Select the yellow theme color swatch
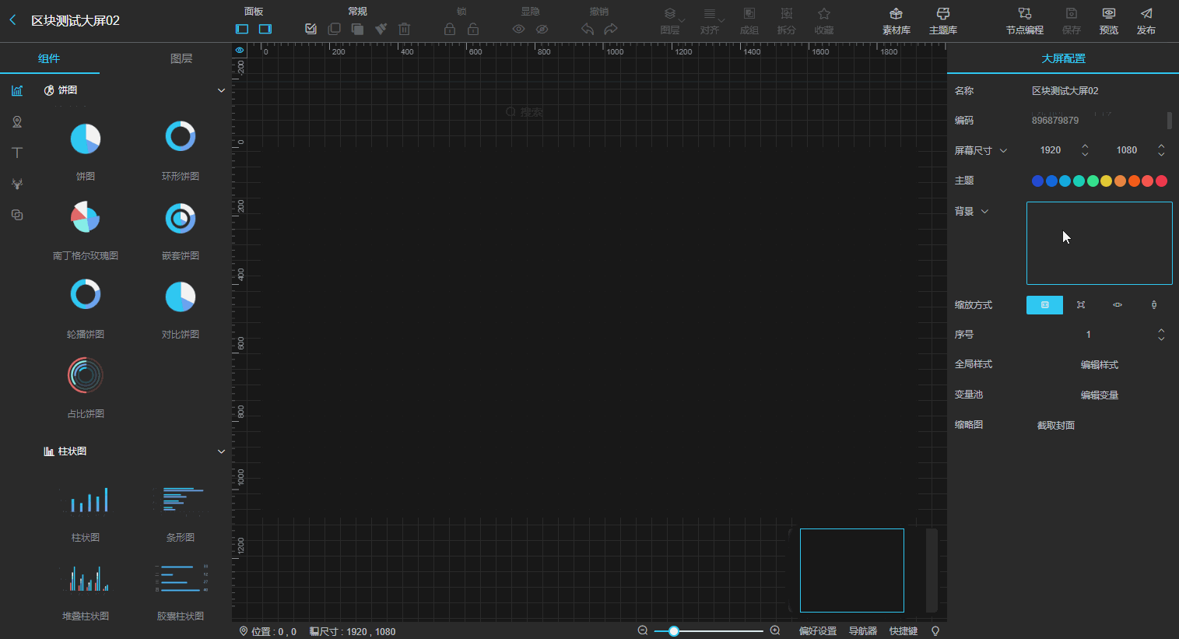Screen dimensions: 1179x639 [1106, 181]
